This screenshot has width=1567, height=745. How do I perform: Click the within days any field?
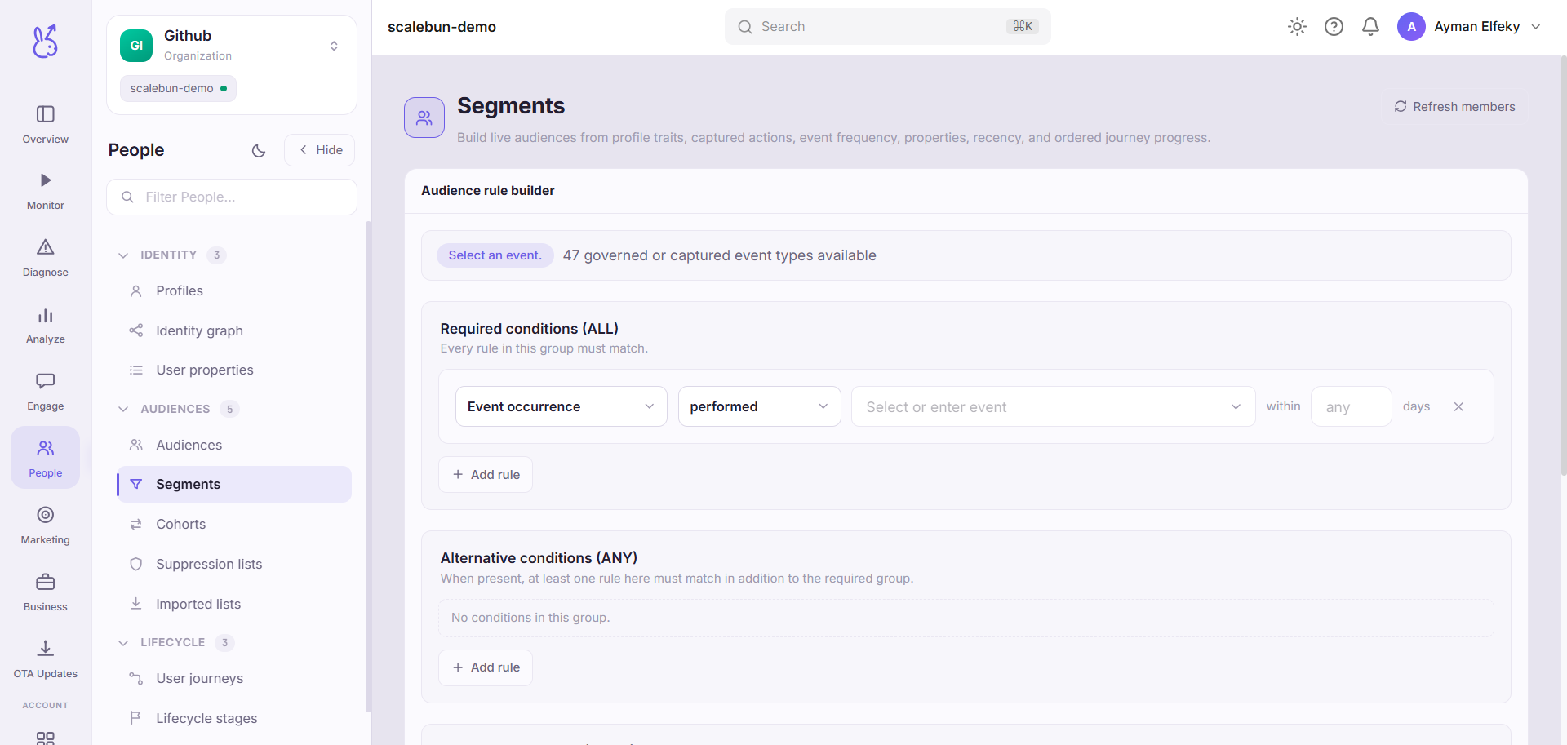(x=1352, y=406)
